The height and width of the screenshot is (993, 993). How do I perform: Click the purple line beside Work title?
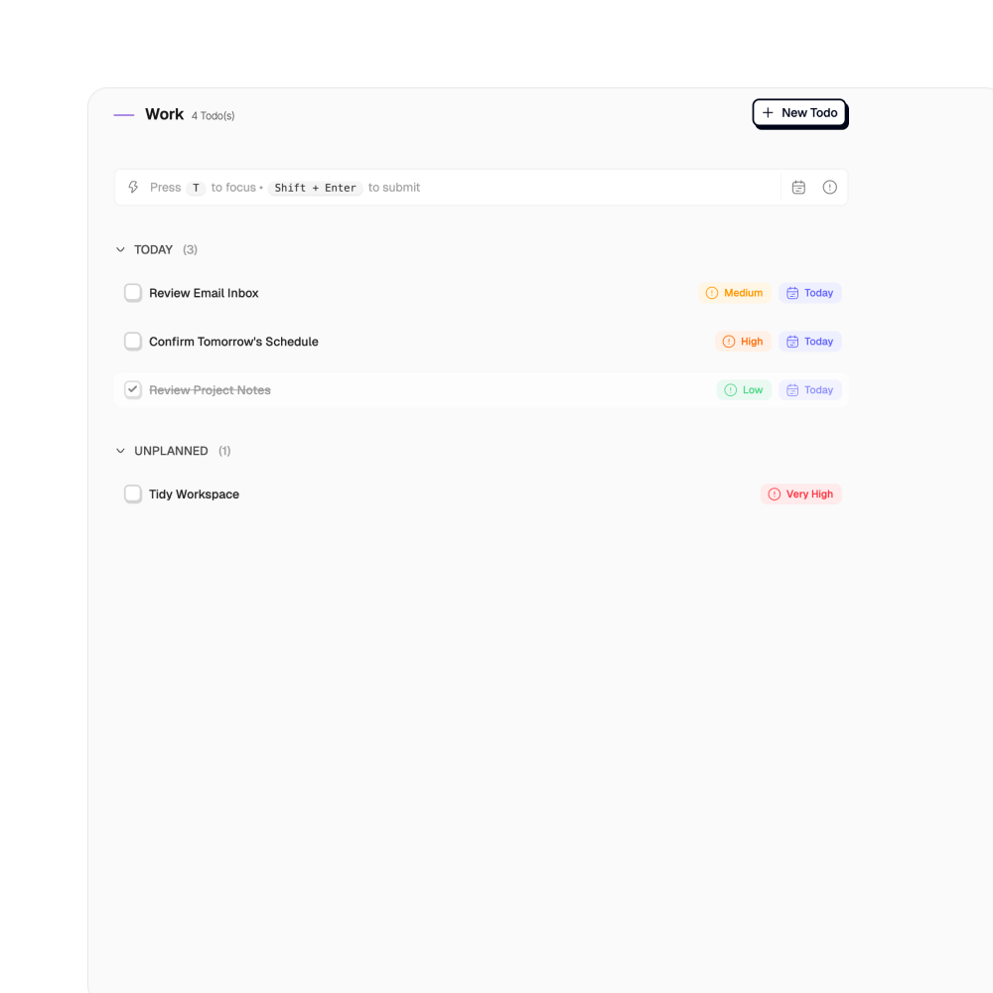coord(124,115)
